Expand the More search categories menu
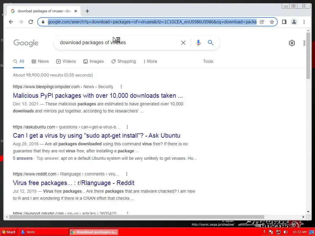 [x=150, y=61]
